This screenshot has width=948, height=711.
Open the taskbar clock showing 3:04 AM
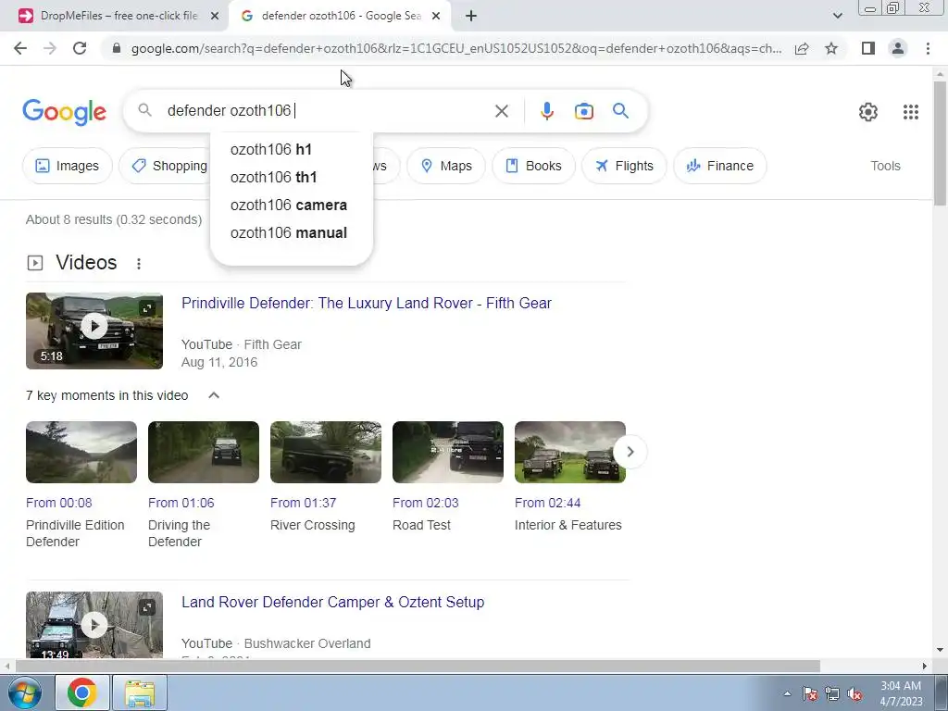pos(901,693)
